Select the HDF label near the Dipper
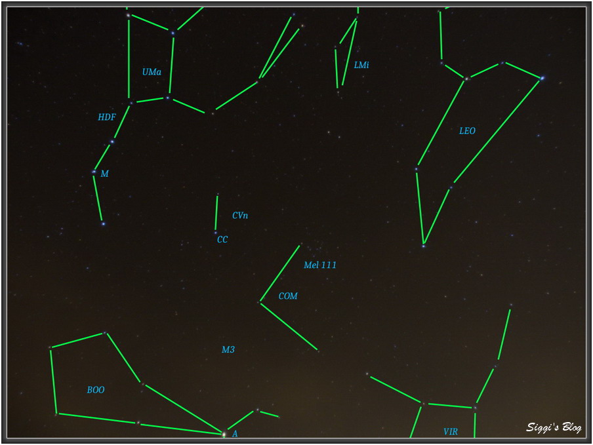 pyautogui.click(x=107, y=117)
